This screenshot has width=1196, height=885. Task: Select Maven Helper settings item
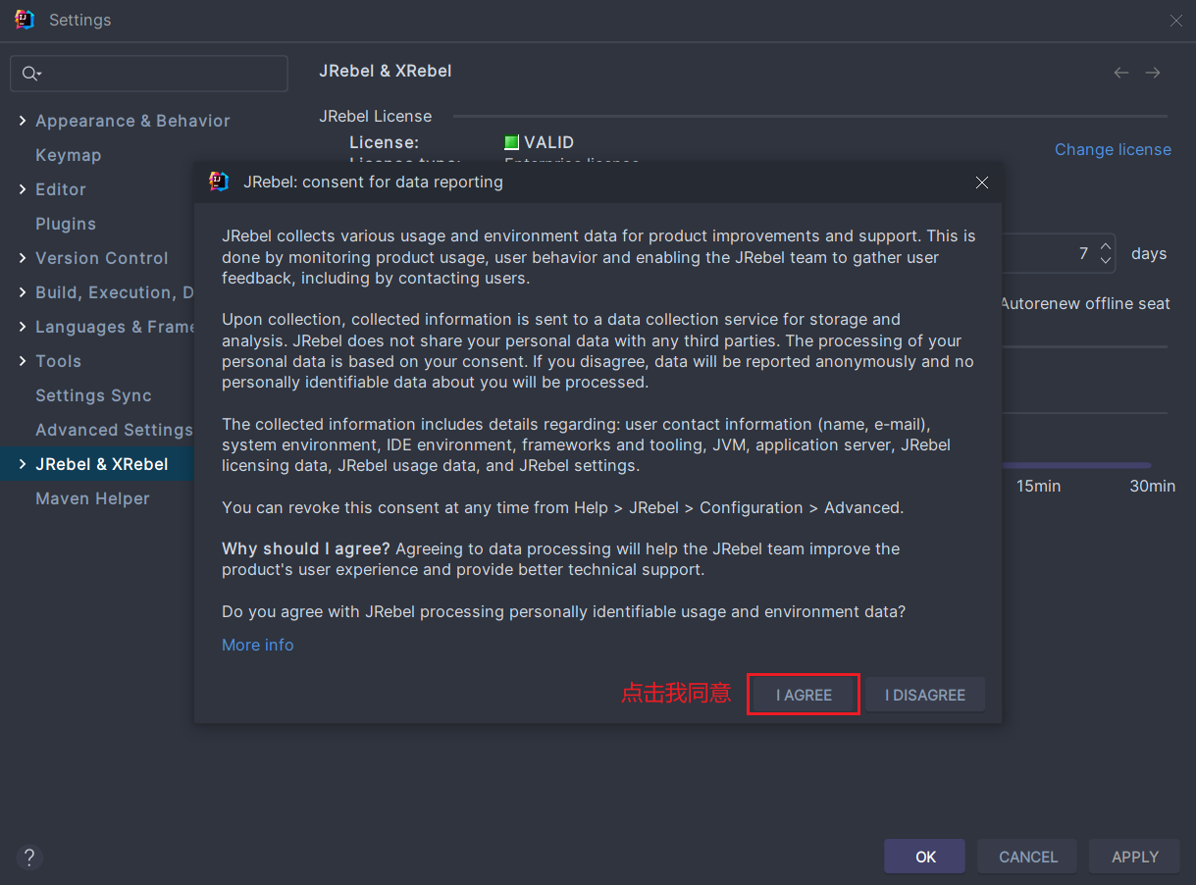92,498
